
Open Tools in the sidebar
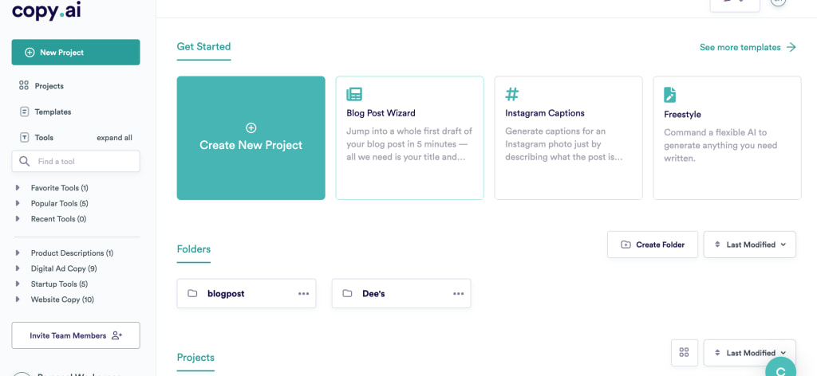[x=44, y=138]
